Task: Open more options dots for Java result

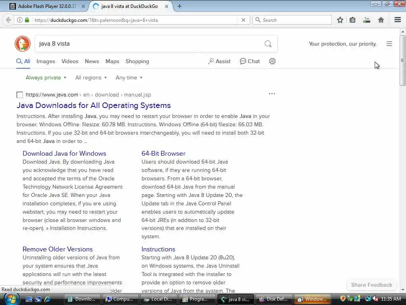Action: (x=272, y=94)
